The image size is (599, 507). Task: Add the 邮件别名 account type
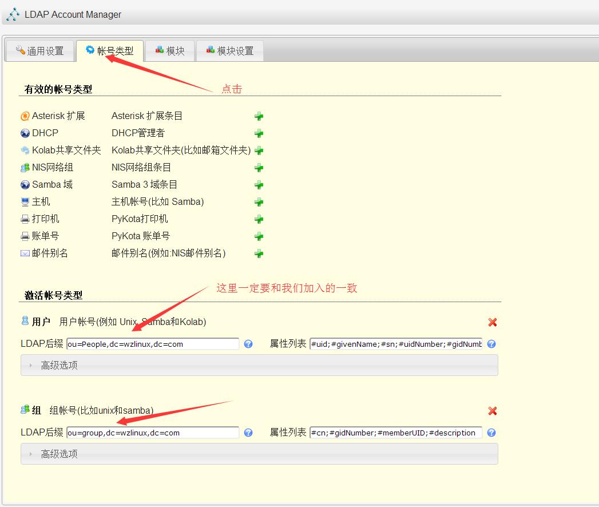tap(259, 254)
